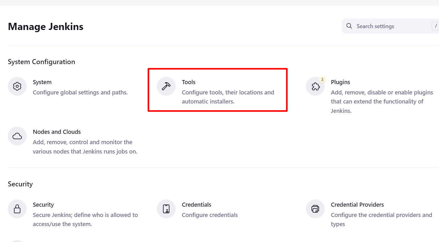
Task: Click the Credential Providers icon
Action: pyautogui.click(x=315, y=209)
